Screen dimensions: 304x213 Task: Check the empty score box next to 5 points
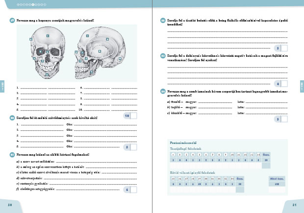click(x=133, y=146)
